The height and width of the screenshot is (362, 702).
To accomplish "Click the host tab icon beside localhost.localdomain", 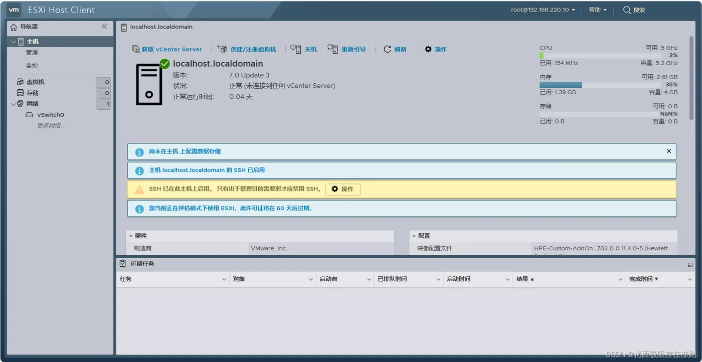I will [124, 27].
